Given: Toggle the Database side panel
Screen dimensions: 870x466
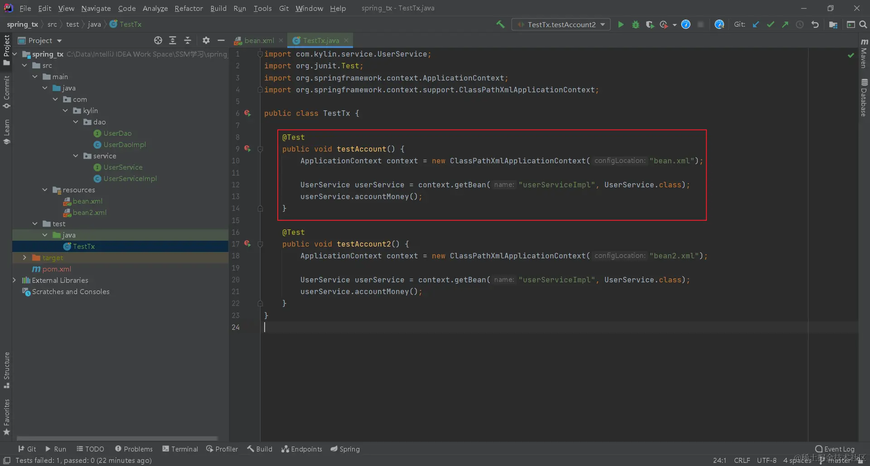Looking at the screenshot, I should coord(864,97).
